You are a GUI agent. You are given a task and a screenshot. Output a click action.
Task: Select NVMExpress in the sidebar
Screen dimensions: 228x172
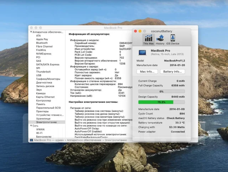(x=43, y=54)
